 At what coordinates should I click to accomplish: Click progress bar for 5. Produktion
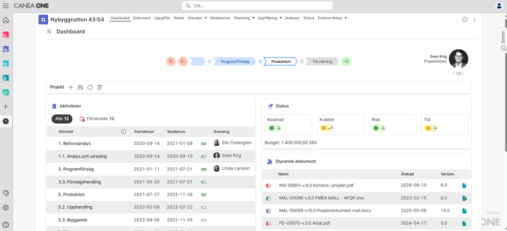click(203, 195)
